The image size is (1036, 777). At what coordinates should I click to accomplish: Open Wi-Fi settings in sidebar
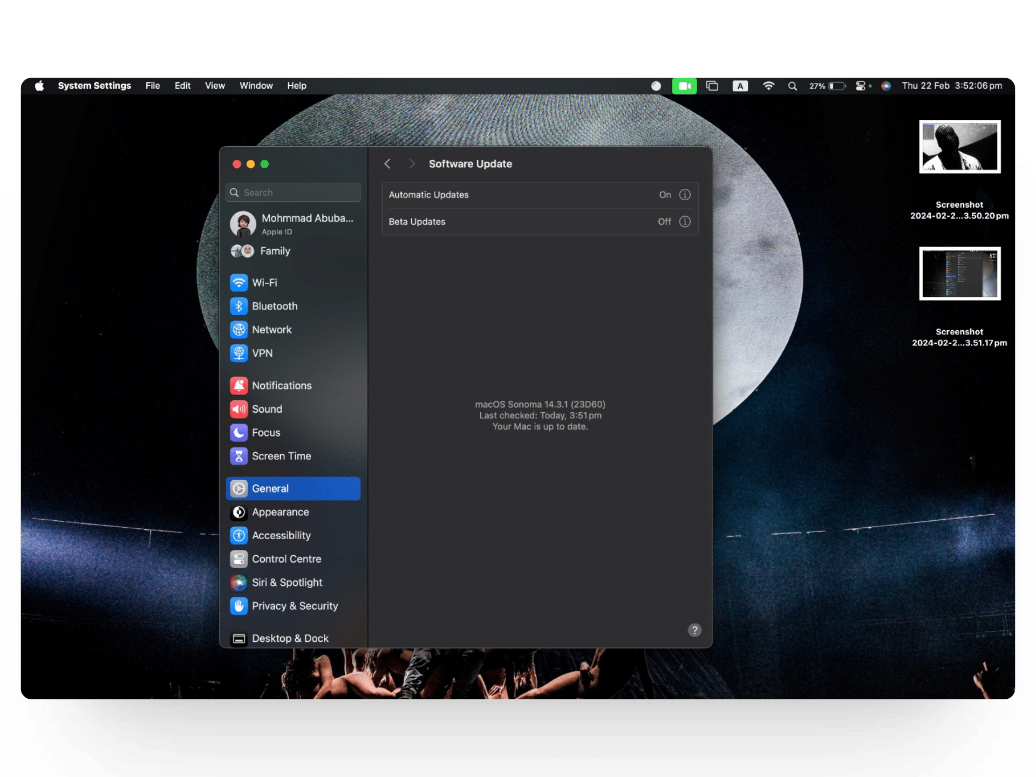pyautogui.click(x=264, y=283)
